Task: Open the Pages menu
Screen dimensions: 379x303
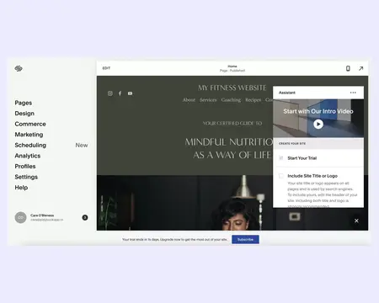Action: tap(24, 103)
